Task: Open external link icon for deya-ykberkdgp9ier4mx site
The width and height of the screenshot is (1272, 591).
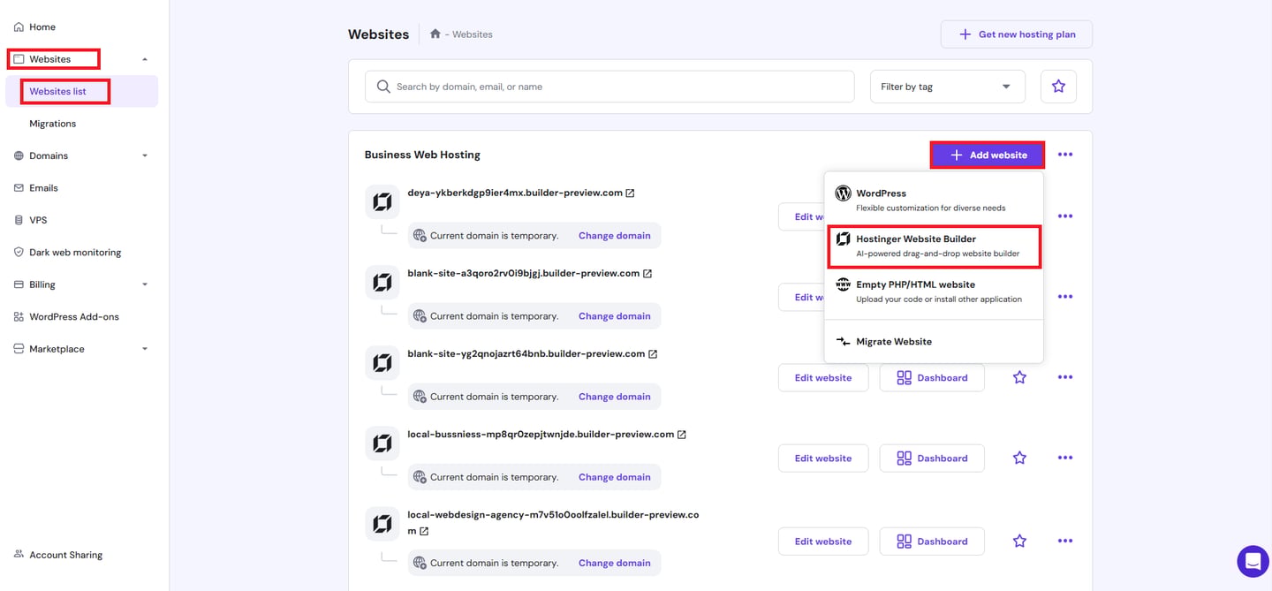Action: 630,193
